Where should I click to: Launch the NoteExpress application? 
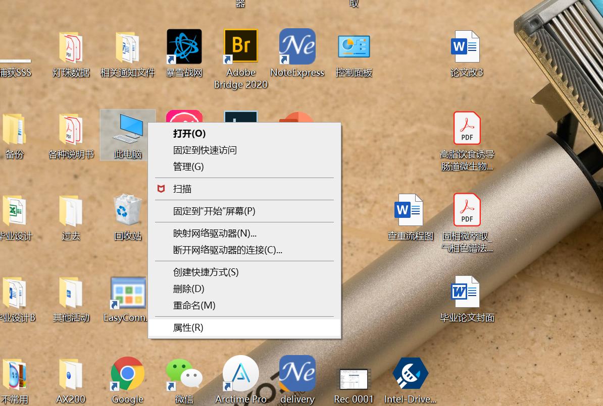pos(297,46)
